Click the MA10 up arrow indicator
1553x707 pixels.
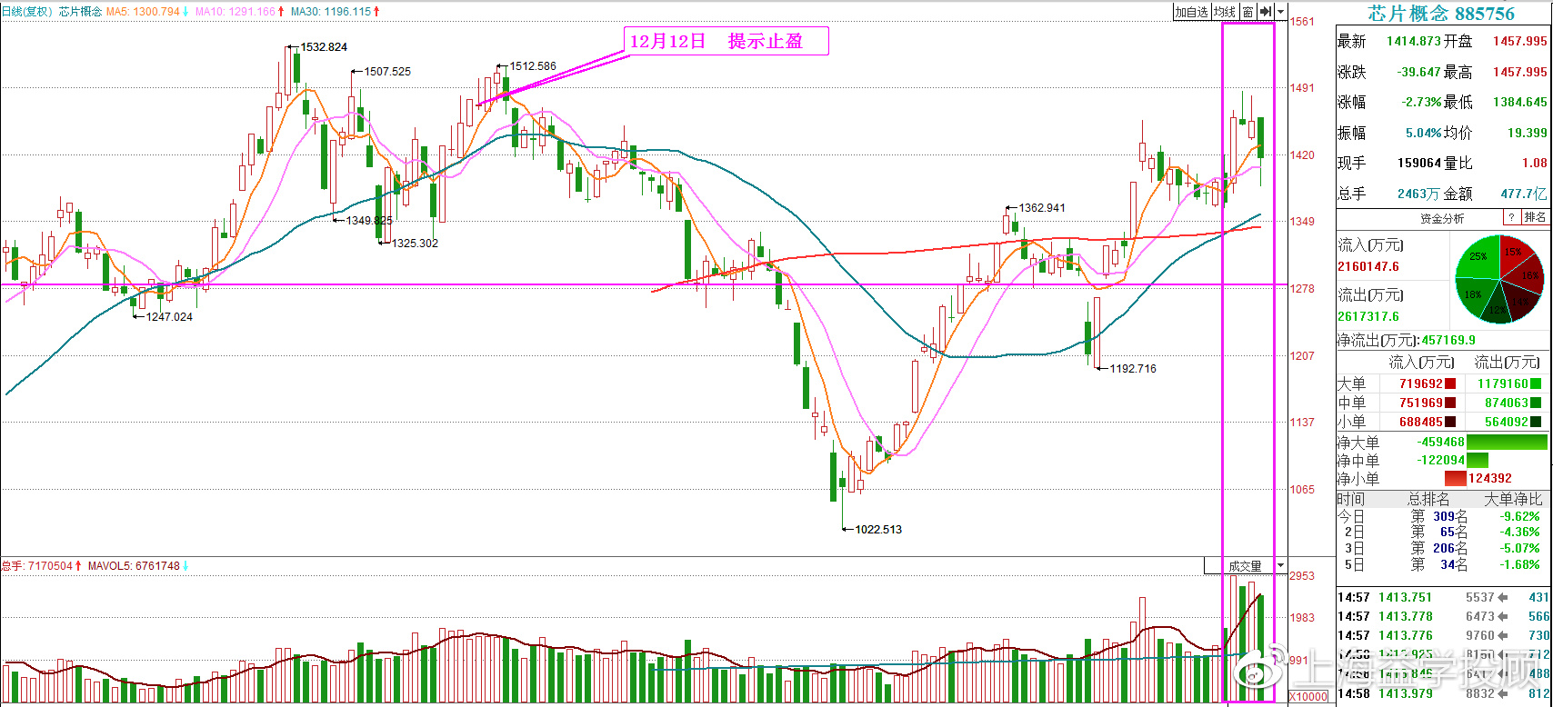click(x=281, y=12)
